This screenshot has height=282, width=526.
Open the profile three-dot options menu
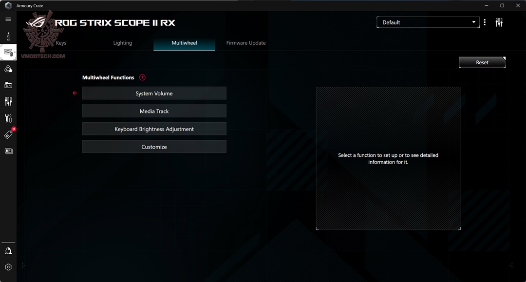coord(485,22)
